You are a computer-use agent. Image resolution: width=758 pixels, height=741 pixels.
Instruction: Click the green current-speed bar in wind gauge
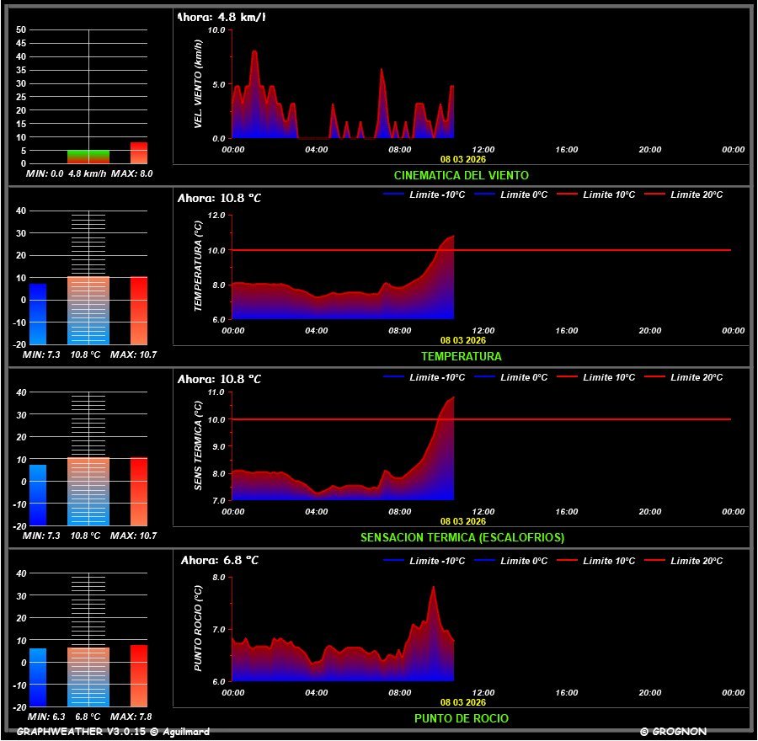click(88, 157)
